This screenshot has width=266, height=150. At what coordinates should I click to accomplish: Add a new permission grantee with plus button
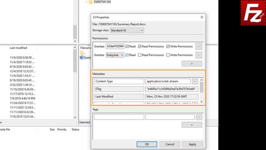[x=192, y=64]
